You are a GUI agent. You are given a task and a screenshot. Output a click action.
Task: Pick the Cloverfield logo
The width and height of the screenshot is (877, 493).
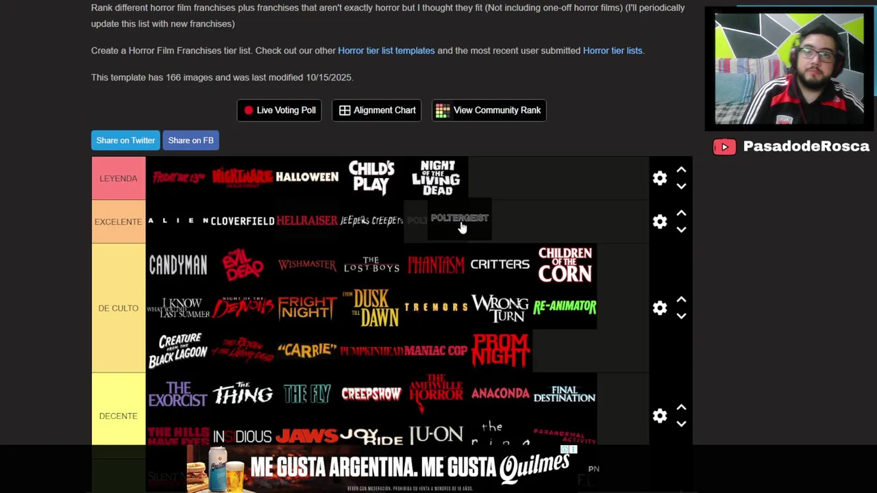pos(243,221)
